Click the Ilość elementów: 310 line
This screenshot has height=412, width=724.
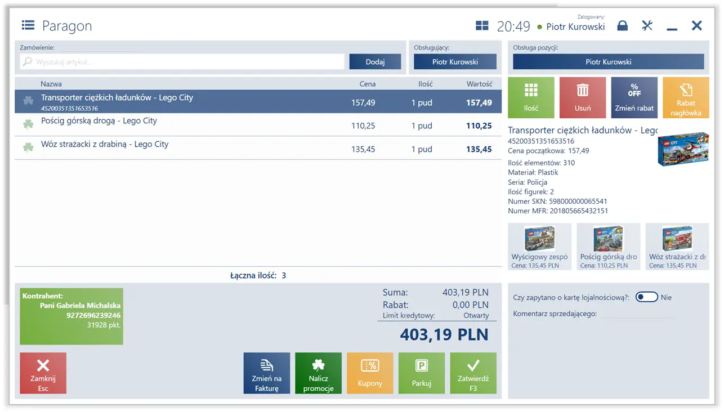click(542, 163)
